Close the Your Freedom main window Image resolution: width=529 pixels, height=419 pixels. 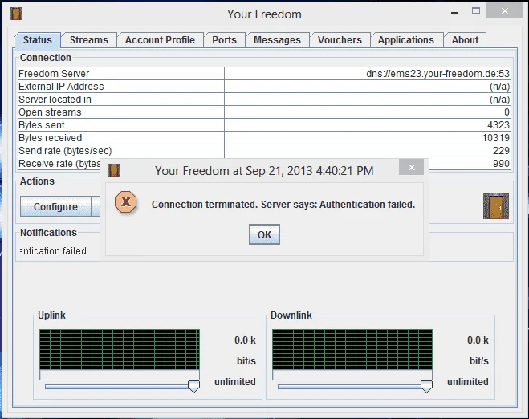click(x=504, y=10)
